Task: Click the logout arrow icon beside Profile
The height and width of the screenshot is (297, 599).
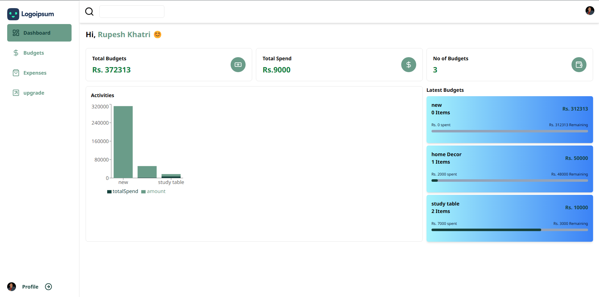Action: click(48, 287)
